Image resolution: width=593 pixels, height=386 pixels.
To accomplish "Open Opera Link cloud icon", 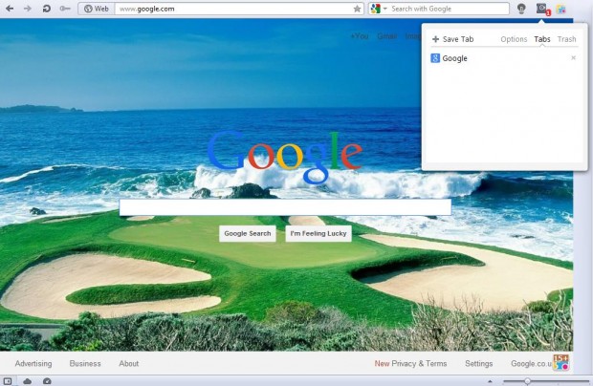I will pyautogui.click(x=27, y=381).
